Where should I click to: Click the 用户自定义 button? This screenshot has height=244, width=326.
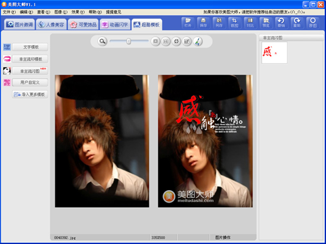click(30, 82)
